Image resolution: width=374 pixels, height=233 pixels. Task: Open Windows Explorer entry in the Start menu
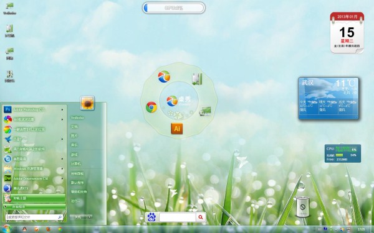pyautogui.click(x=34, y=168)
